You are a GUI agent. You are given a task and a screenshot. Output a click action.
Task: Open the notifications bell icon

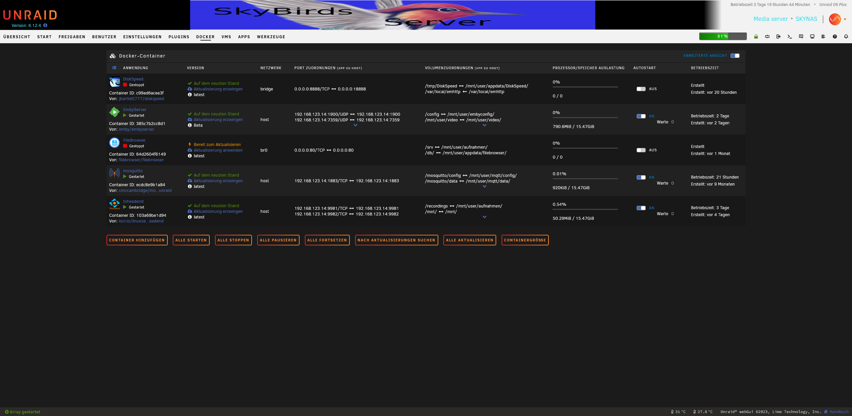846,37
